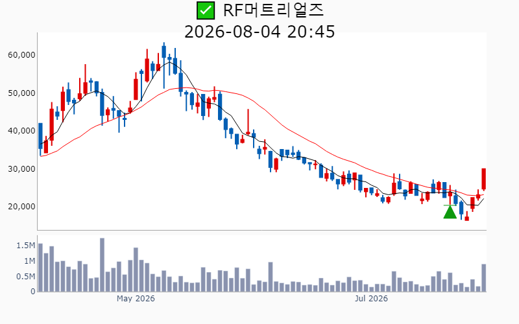Click the green checkmark icon beside the title
519x324 pixels.
point(206,10)
